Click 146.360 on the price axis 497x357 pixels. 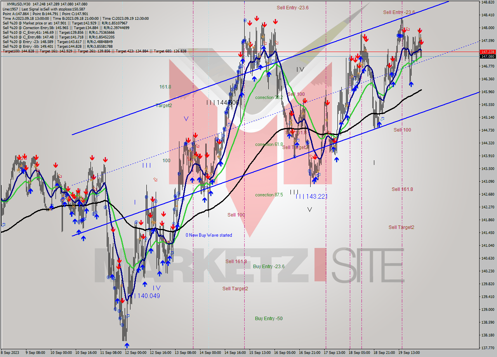click(487, 79)
